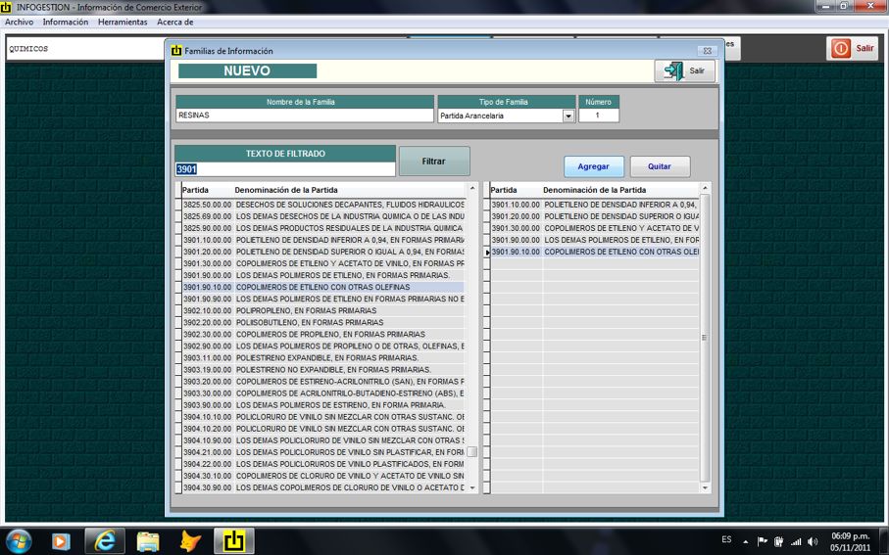Open Windows Media Player from taskbar

coord(61,540)
